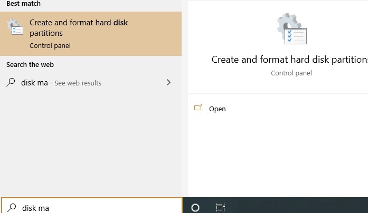Viewport: 368px width, 213px height.
Task: Open Cortana from the taskbar circle icon
Action: click(195, 207)
